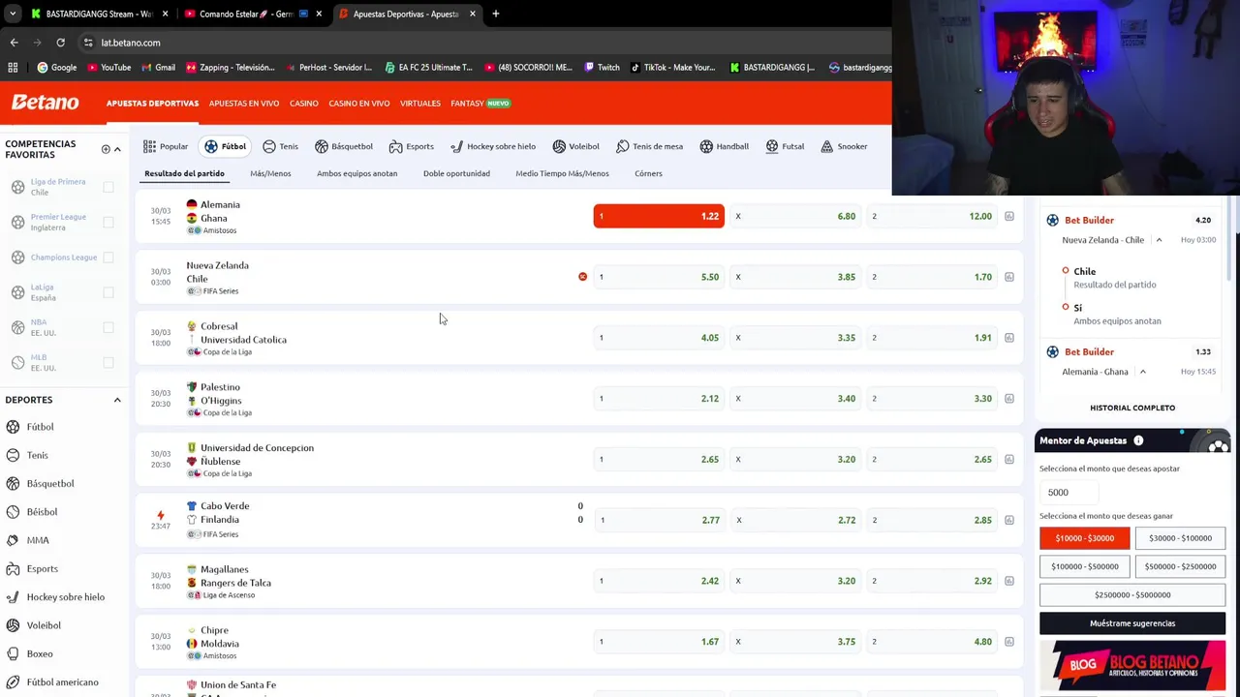Switch to Ambos equipos anotan tab
This screenshot has height=697, width=1240.
(356, 173)
